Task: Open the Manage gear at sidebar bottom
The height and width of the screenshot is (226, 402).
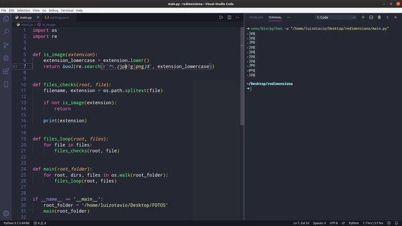Action: click(6, 213)
